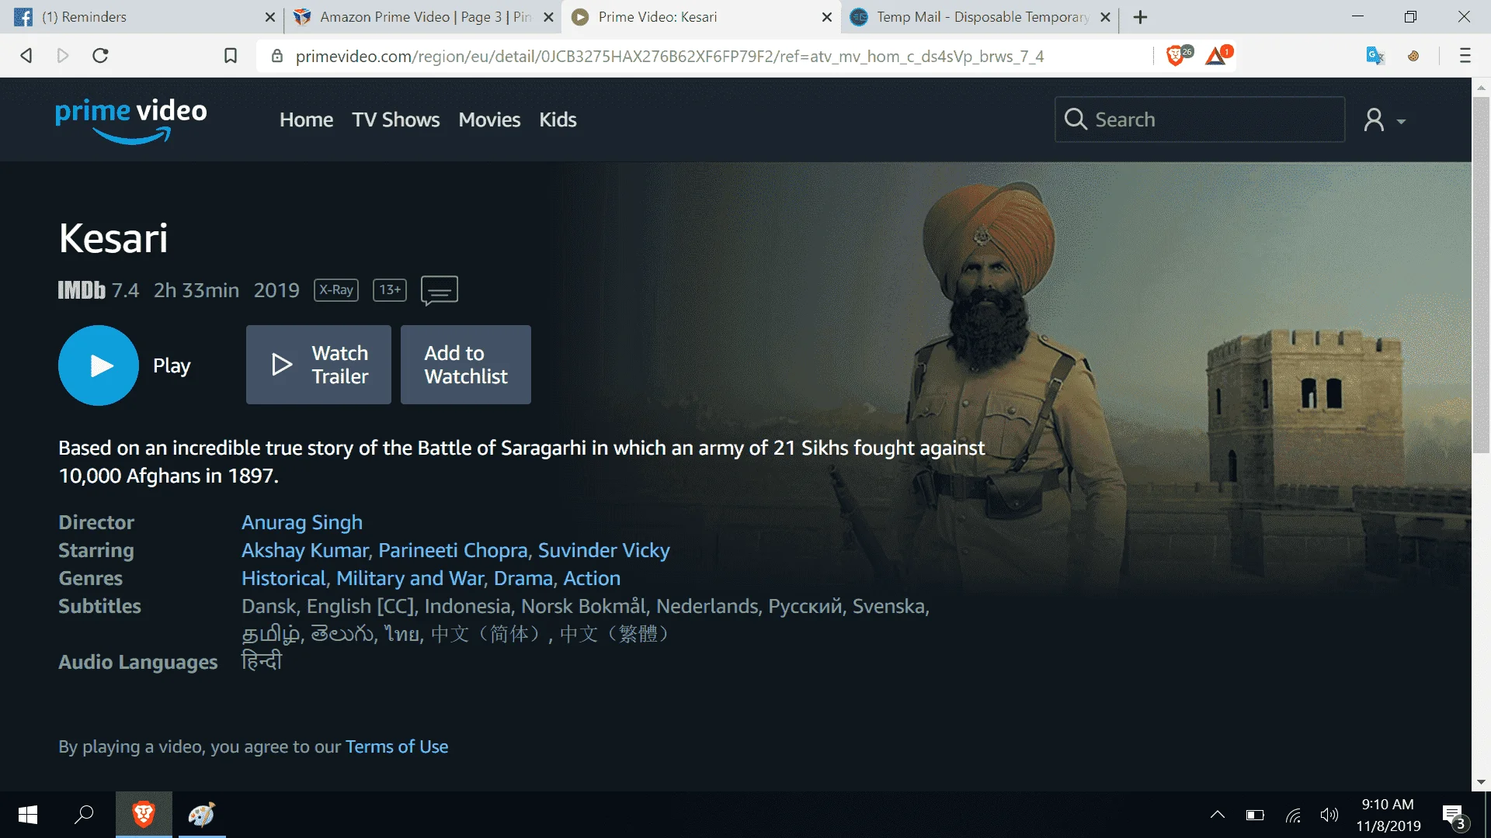Screen dimensions: 1491x838
Task: Add Kesari to Watchlist
Action: pyautogui.click(x=466, y=365)
